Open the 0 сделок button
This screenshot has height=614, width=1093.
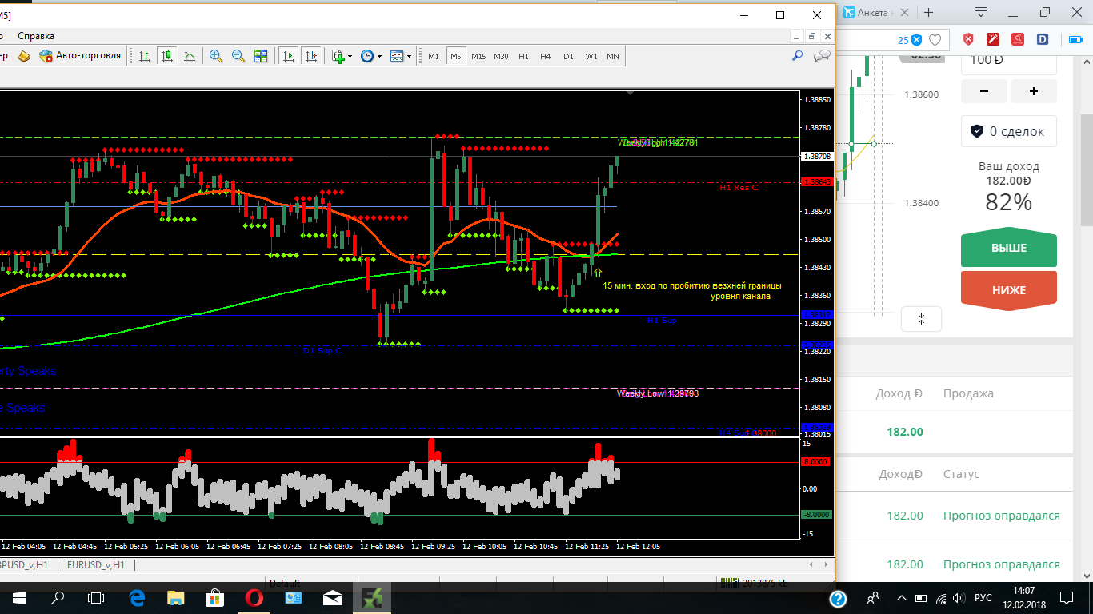(1009, 131)
